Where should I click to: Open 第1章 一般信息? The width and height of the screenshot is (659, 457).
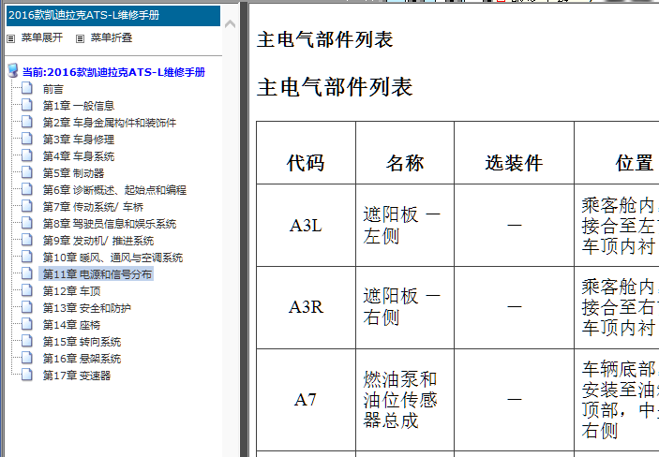pyautogui.click(x=79, y=106)
